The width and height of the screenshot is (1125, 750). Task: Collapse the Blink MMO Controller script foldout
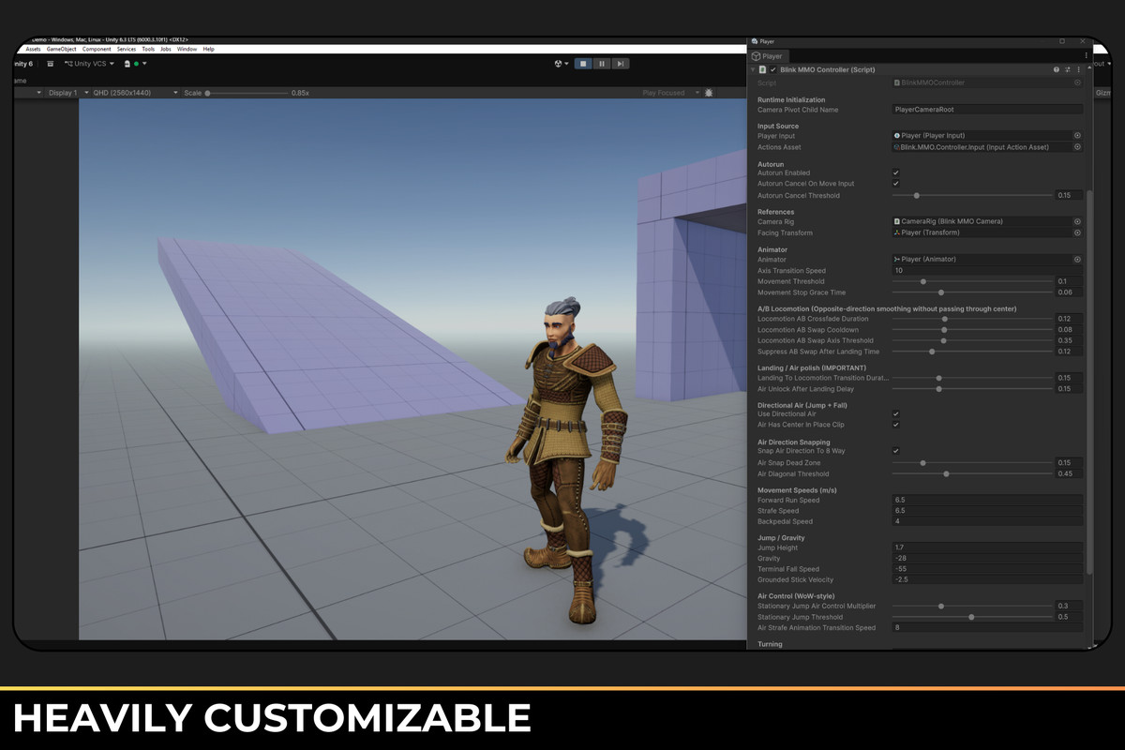tap(753, 69)
